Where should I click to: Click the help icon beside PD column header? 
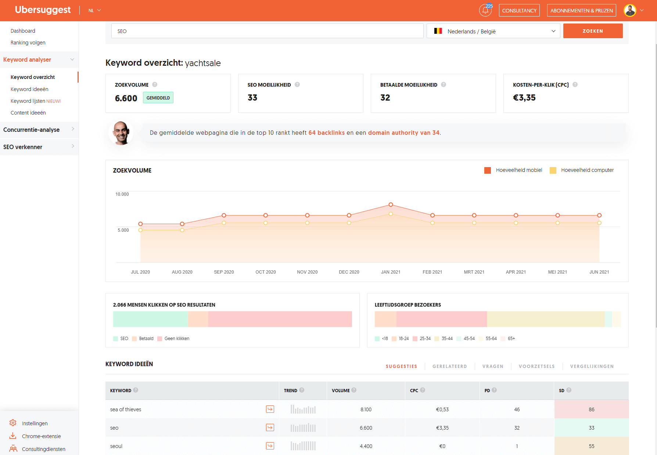[x=494, y=390]
